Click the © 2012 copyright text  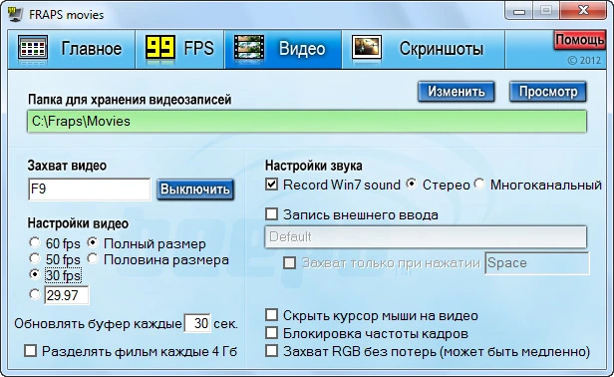[584, 60]
